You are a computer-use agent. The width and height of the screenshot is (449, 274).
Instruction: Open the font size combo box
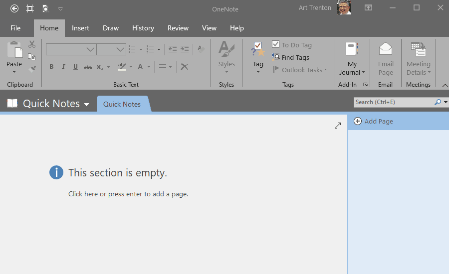[x=111, y=49]
